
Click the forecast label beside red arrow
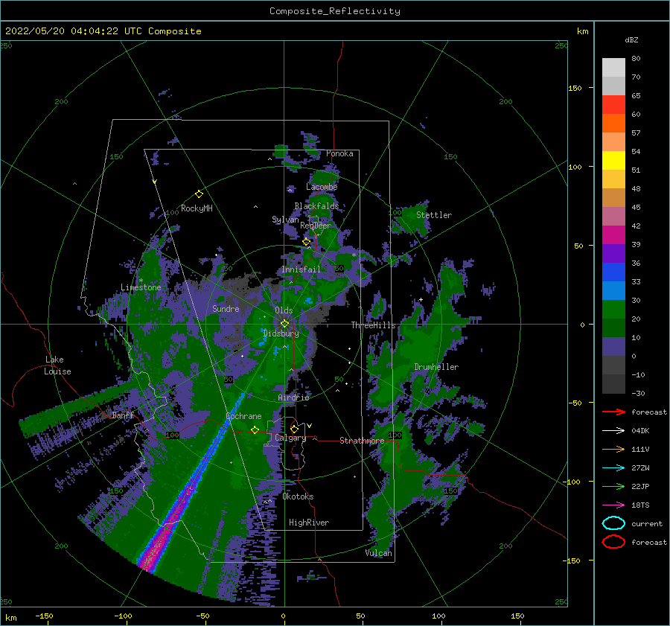click(649, 412)
